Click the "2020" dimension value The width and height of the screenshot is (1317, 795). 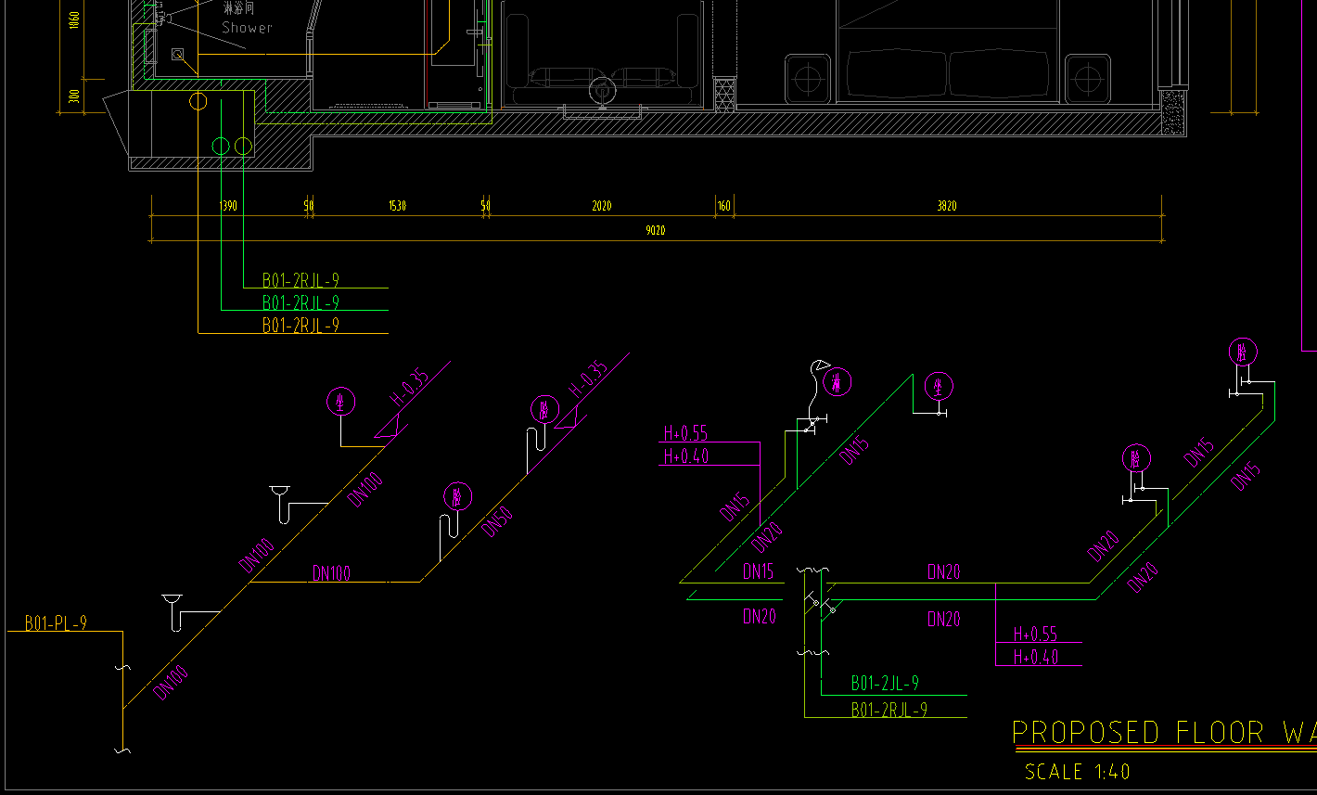[602, 206]
